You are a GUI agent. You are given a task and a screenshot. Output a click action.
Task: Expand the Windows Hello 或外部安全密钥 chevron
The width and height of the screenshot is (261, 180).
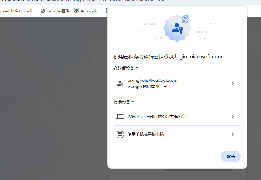tap(233, 117)
